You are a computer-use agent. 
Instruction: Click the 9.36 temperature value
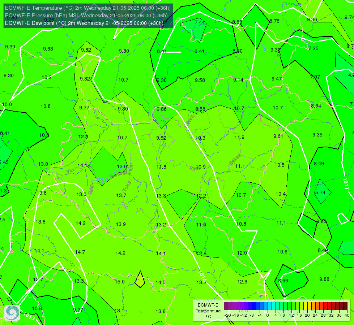tap(312, 20)
